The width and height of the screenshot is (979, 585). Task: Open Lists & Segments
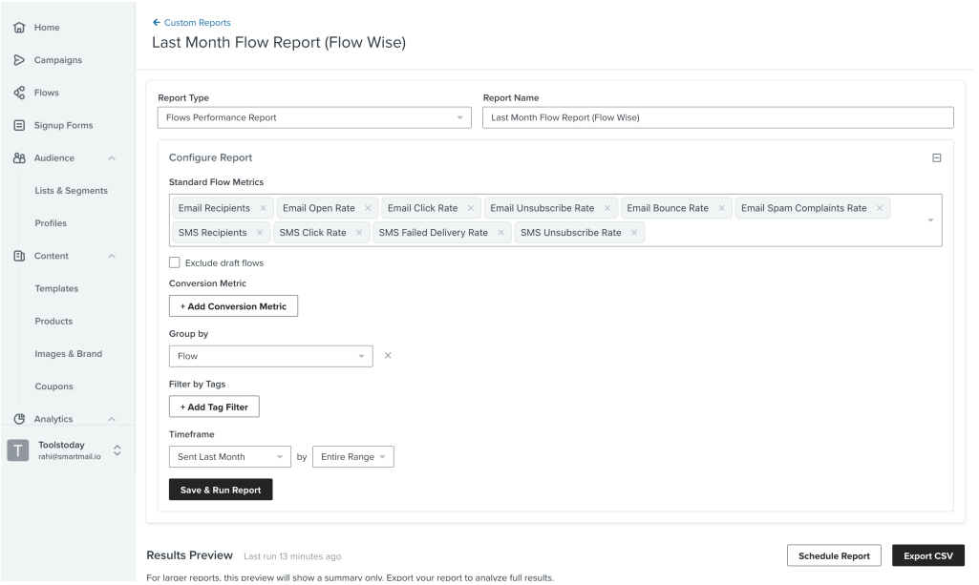pos(72,191)
